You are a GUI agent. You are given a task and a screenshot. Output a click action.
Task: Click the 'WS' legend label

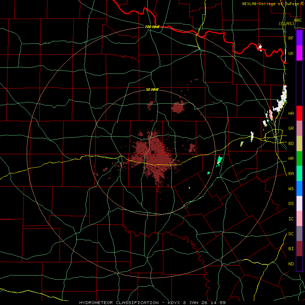click(291, 189)
